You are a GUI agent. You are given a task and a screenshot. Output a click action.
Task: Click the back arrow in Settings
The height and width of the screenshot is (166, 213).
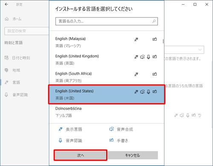pos(6,4)
